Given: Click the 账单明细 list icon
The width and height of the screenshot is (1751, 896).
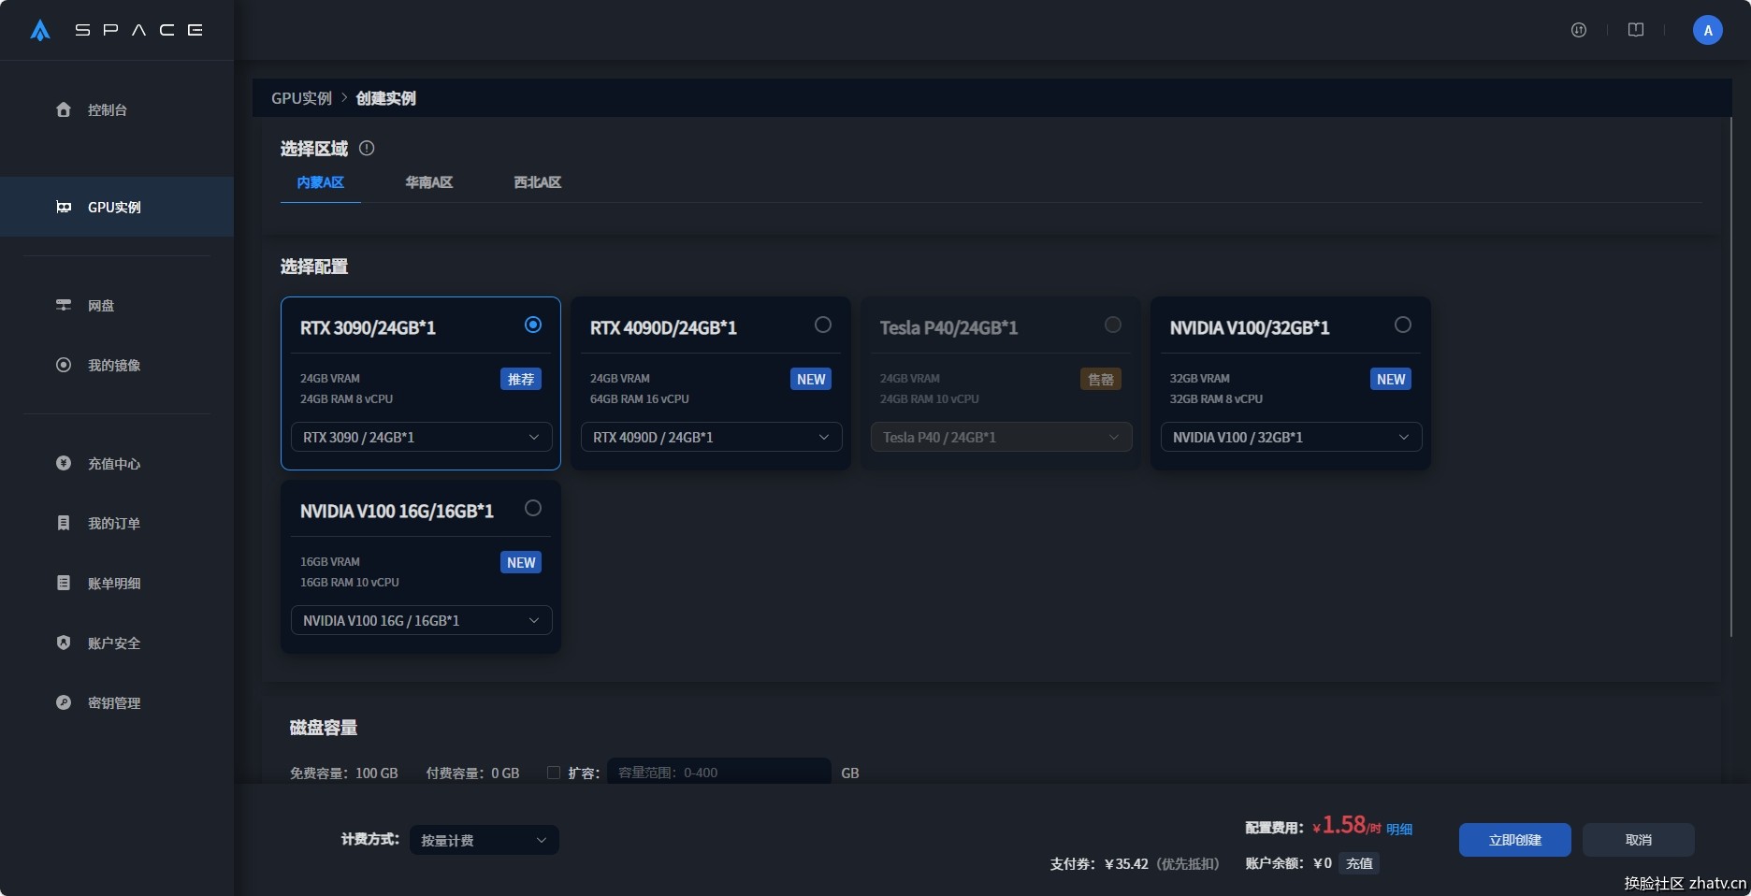Looking at the screenshot, I should point(64,583).
